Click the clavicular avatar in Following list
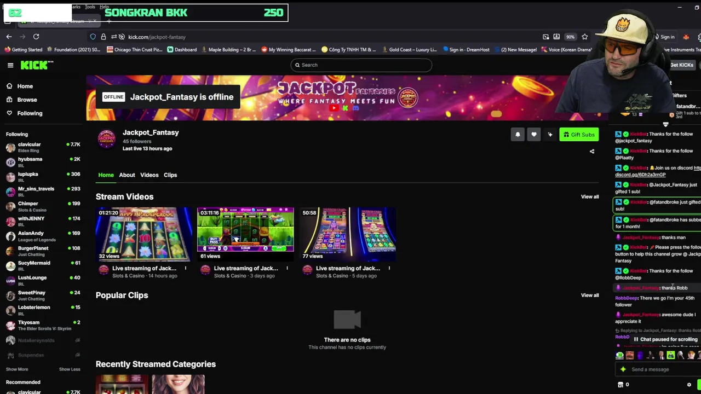The height and width of the screenshot is (394, 701). pyautogui.click(x=10, y=147)
